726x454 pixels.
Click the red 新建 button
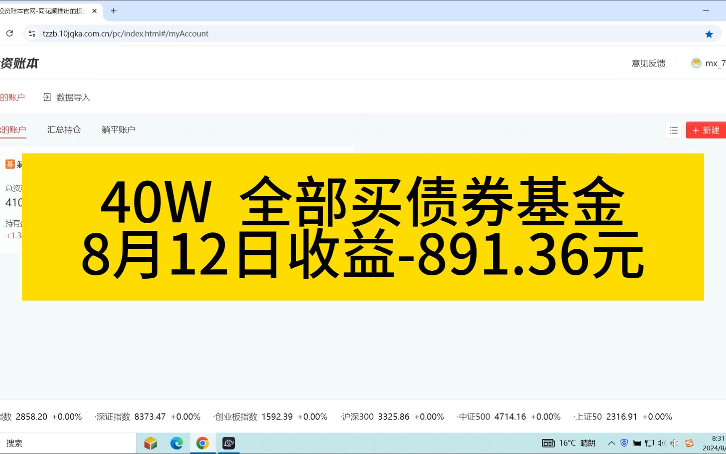(706, 130)
